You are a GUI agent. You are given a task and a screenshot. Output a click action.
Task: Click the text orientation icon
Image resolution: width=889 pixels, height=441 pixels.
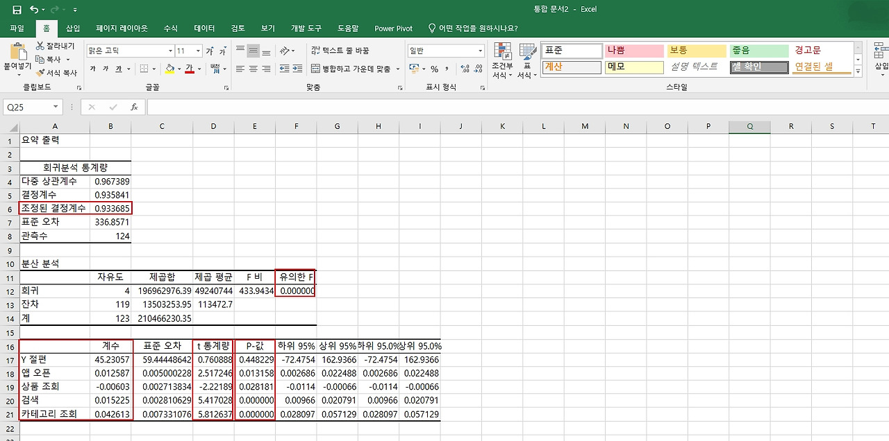point(285,51)
